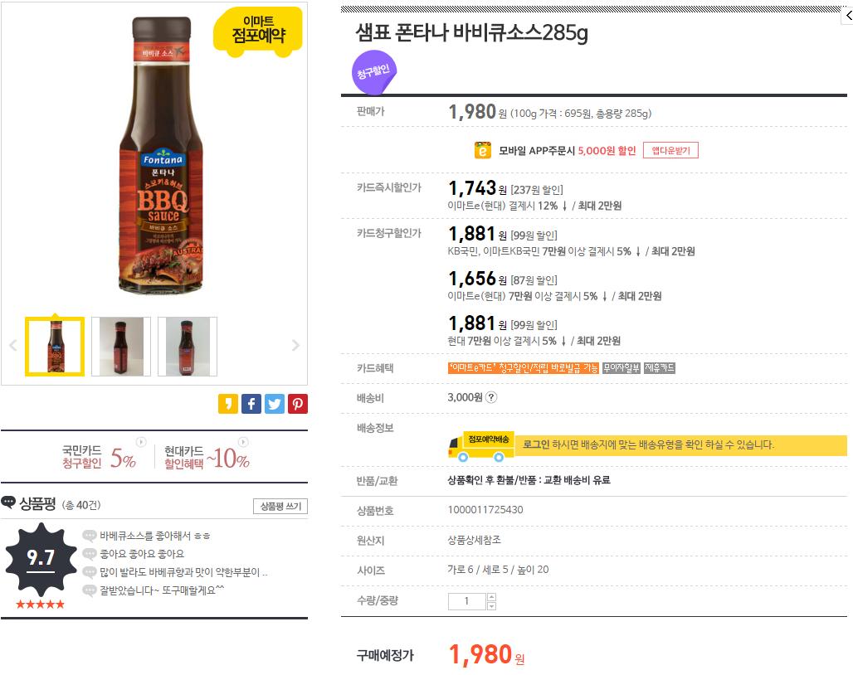Show previous product thumbnails arrow
Screen dimensions: 853x675
pyautogui.click(x=13, y=345)
